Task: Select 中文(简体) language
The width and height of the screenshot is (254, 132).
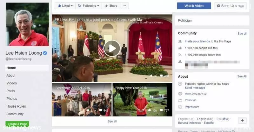Action: tap(223, 119)
